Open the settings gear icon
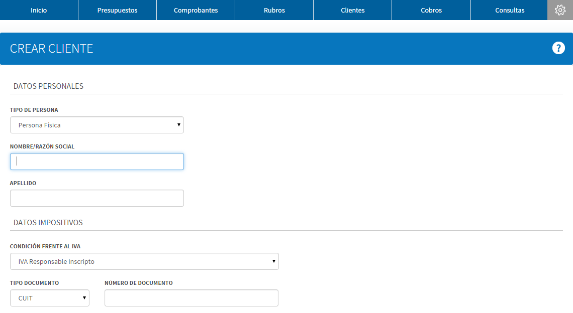Viewport: 573px width, 313px height. [x=560, y=10]
